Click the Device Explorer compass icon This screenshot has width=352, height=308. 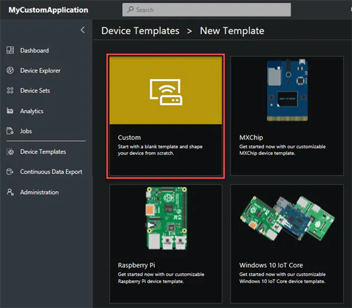tap(10, 70)
